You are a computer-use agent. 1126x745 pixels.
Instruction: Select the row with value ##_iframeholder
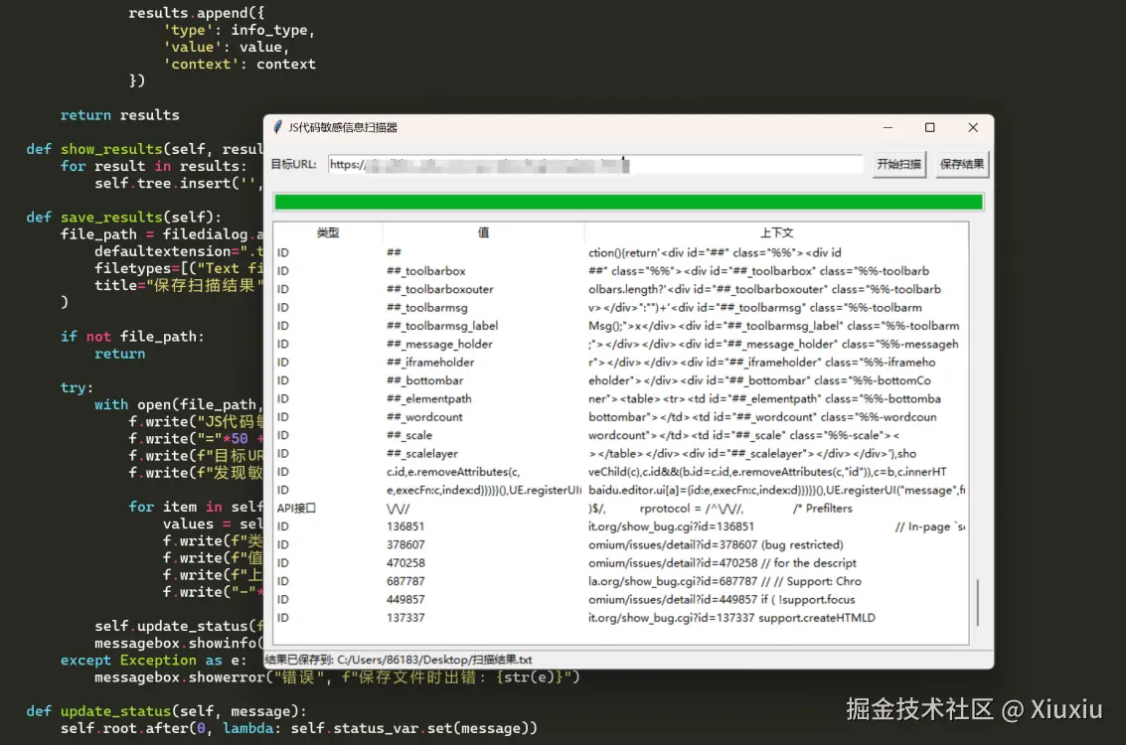click(x=621, y=362)
